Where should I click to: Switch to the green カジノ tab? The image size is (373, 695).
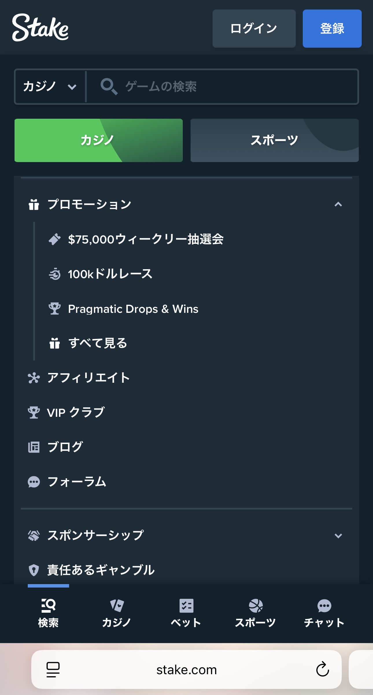coord(99,140)
